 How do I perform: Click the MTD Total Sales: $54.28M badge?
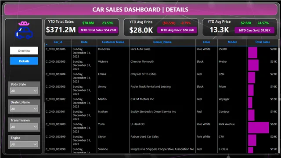pos(98,30)
